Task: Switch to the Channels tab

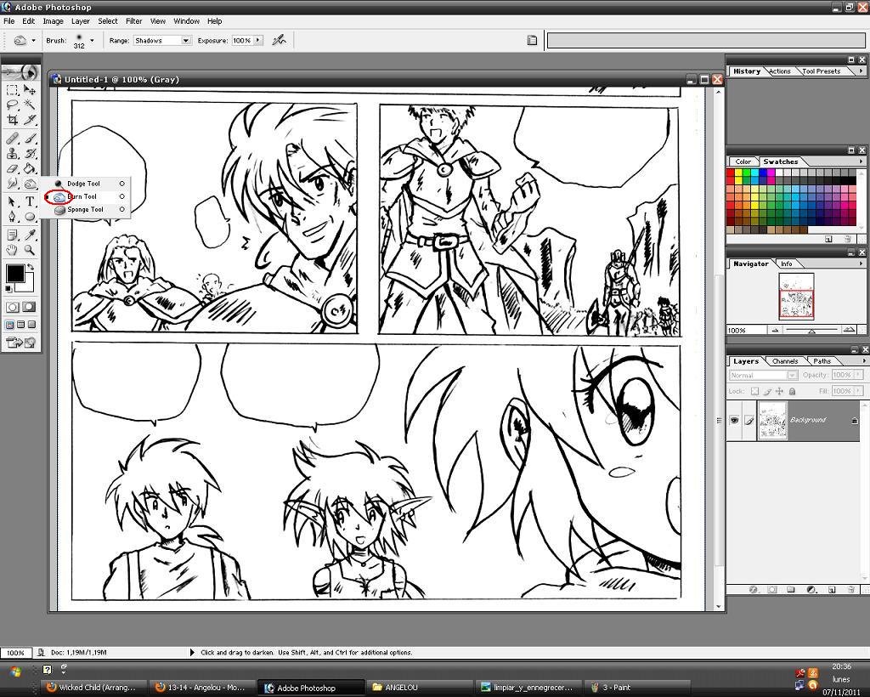Action: click(x=784, y=361)
